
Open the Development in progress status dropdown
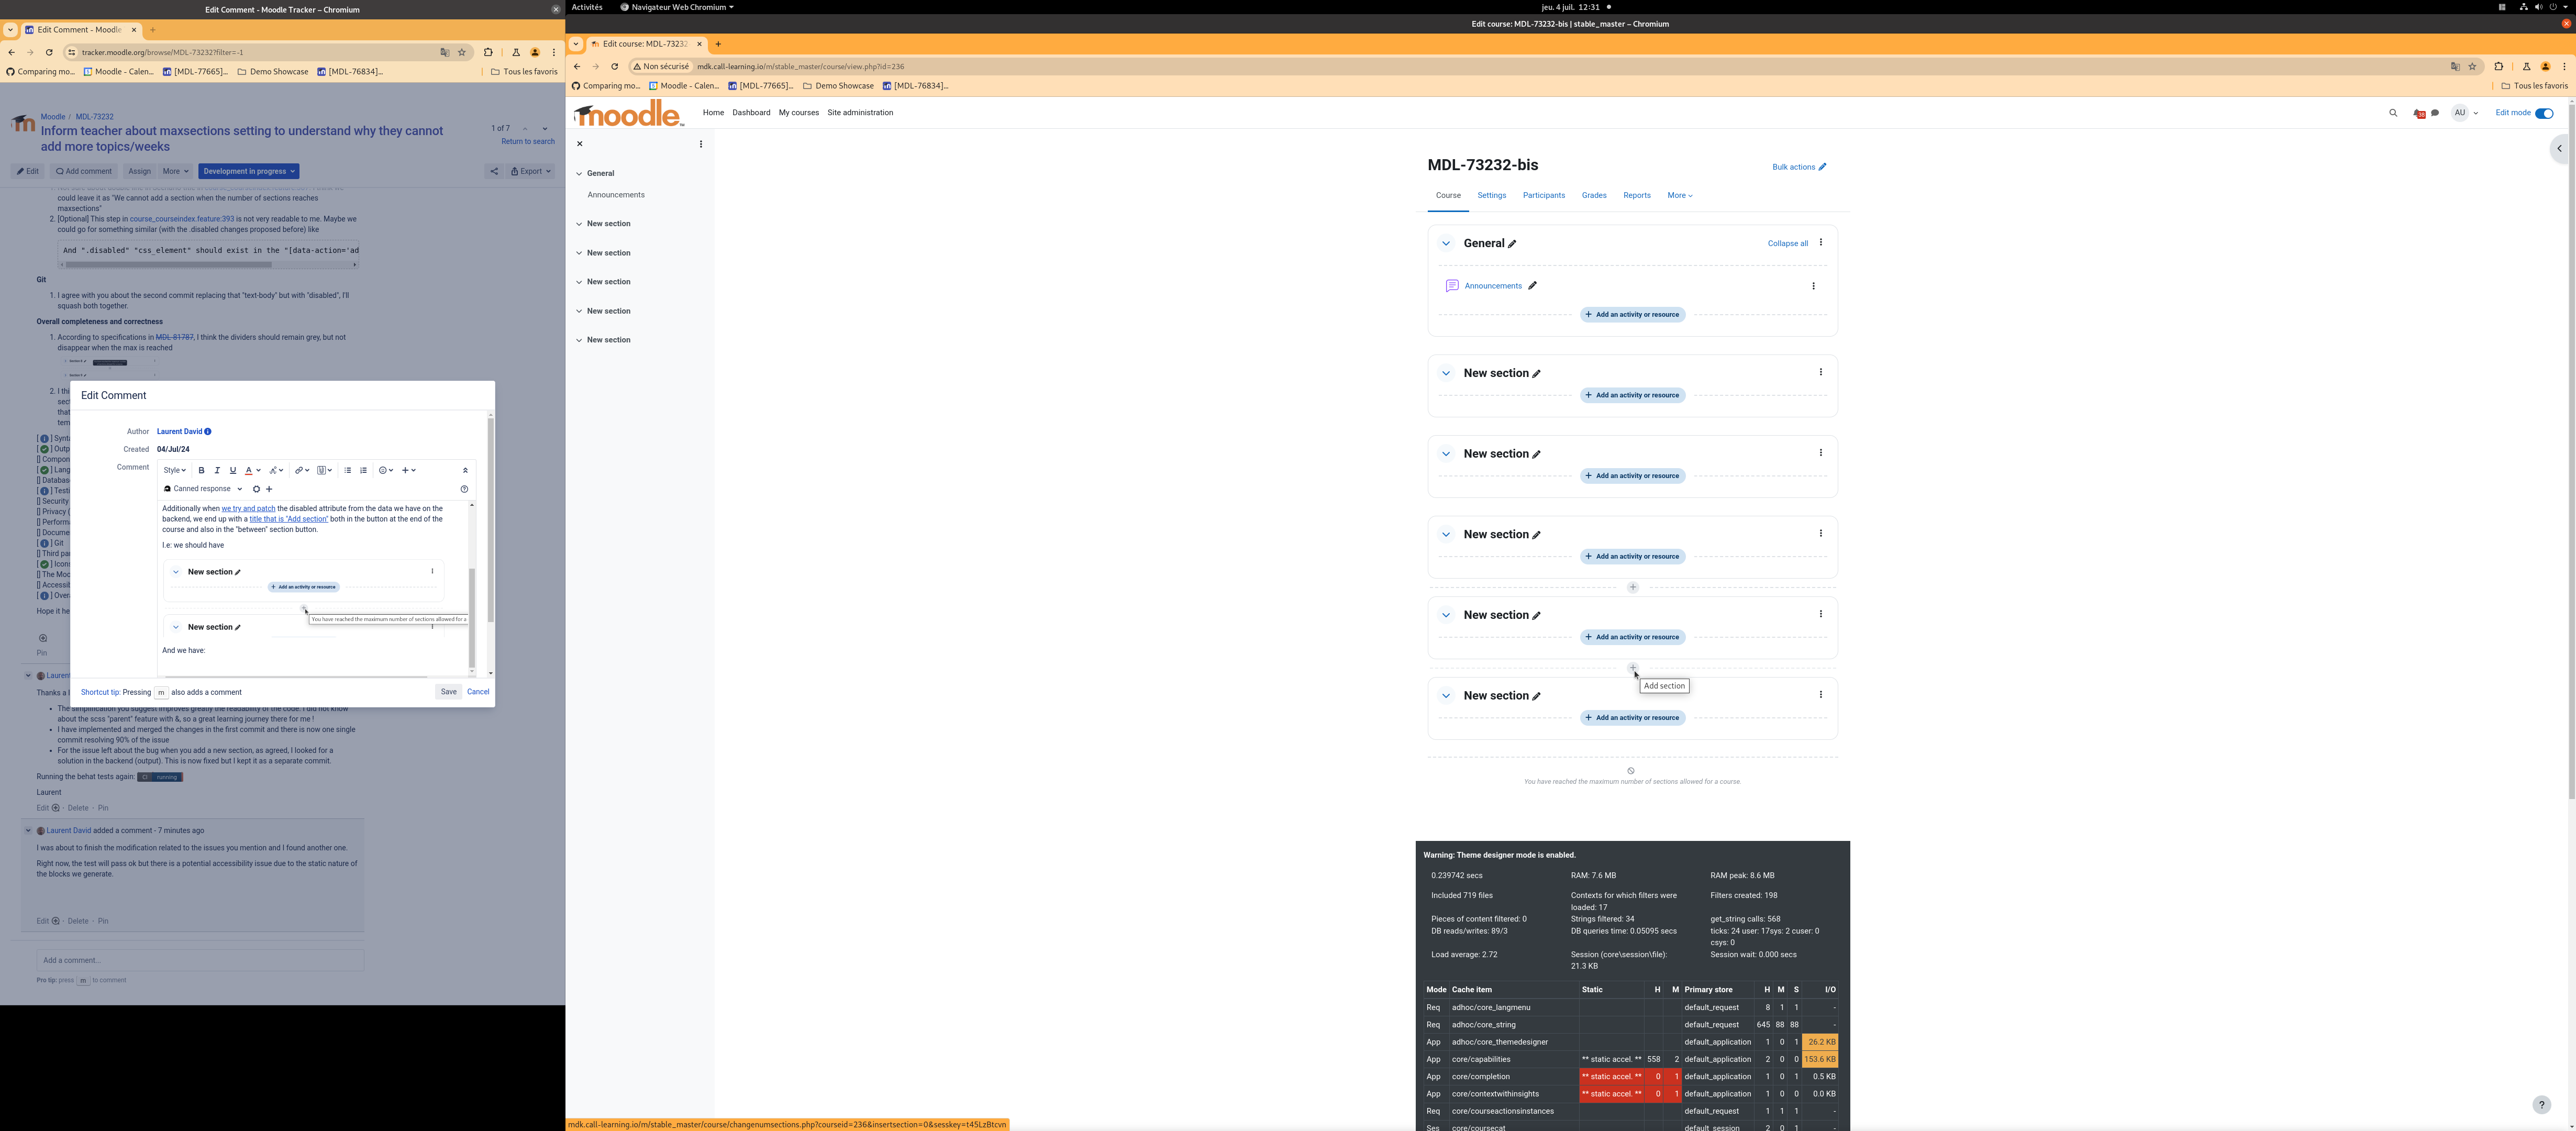pos(249,171)
